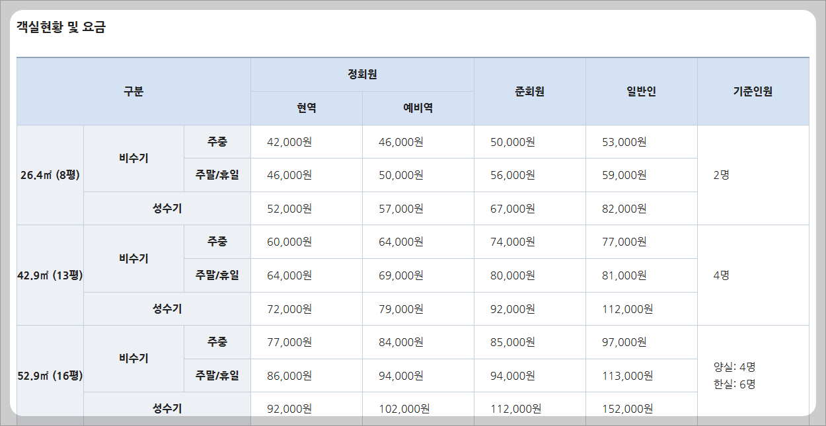Click the 42.9㎡ (13평) room label
Screen dimensions: 826x426
50,275
